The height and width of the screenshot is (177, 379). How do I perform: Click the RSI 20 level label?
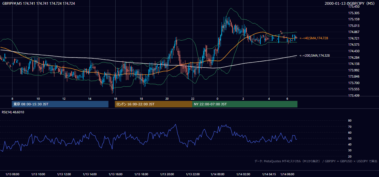click(350, 156)
